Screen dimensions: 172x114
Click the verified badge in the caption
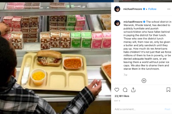[144, 22]
